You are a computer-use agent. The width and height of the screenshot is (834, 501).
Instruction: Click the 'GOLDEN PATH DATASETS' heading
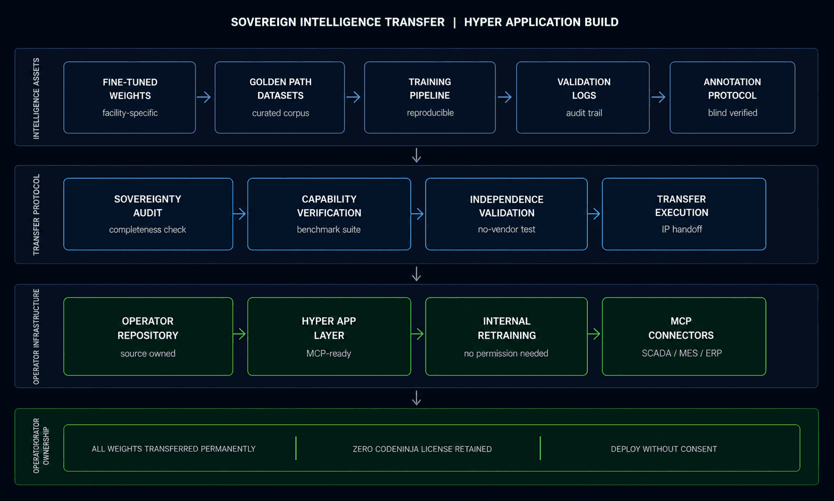[x=280, y=89]
